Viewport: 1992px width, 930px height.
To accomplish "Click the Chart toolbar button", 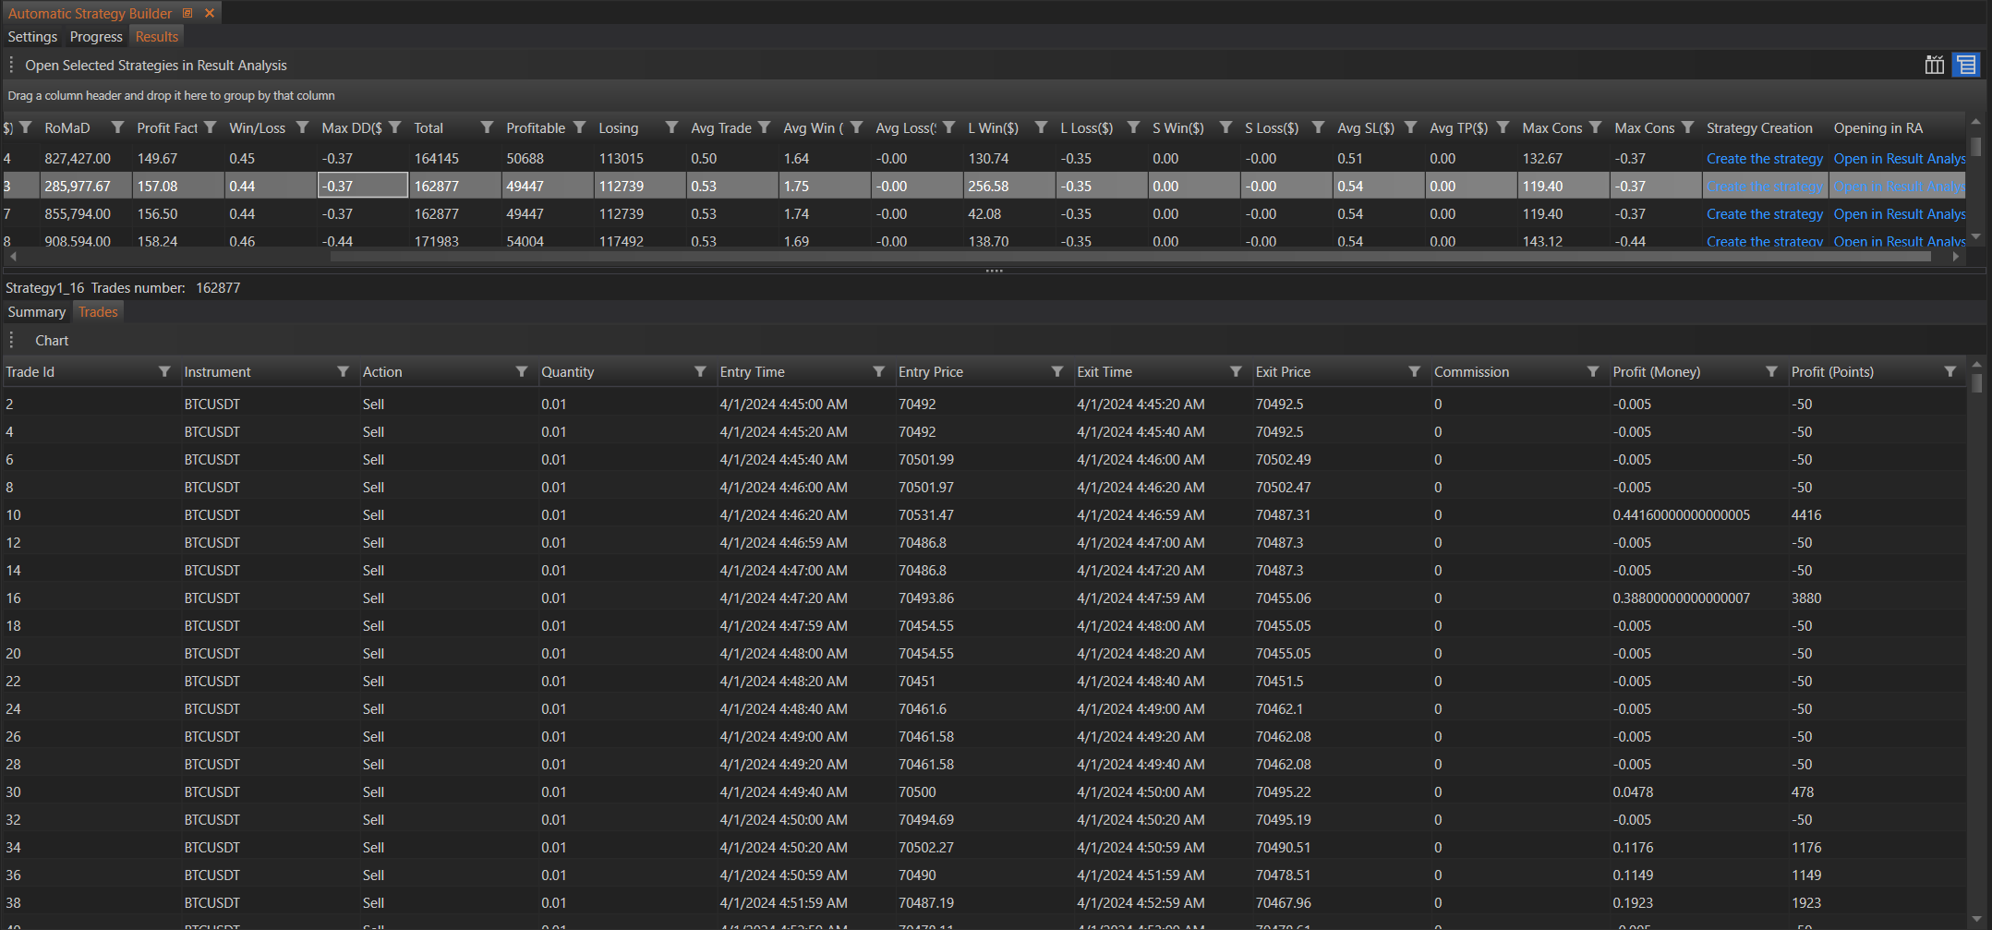I will click(52, 341).
